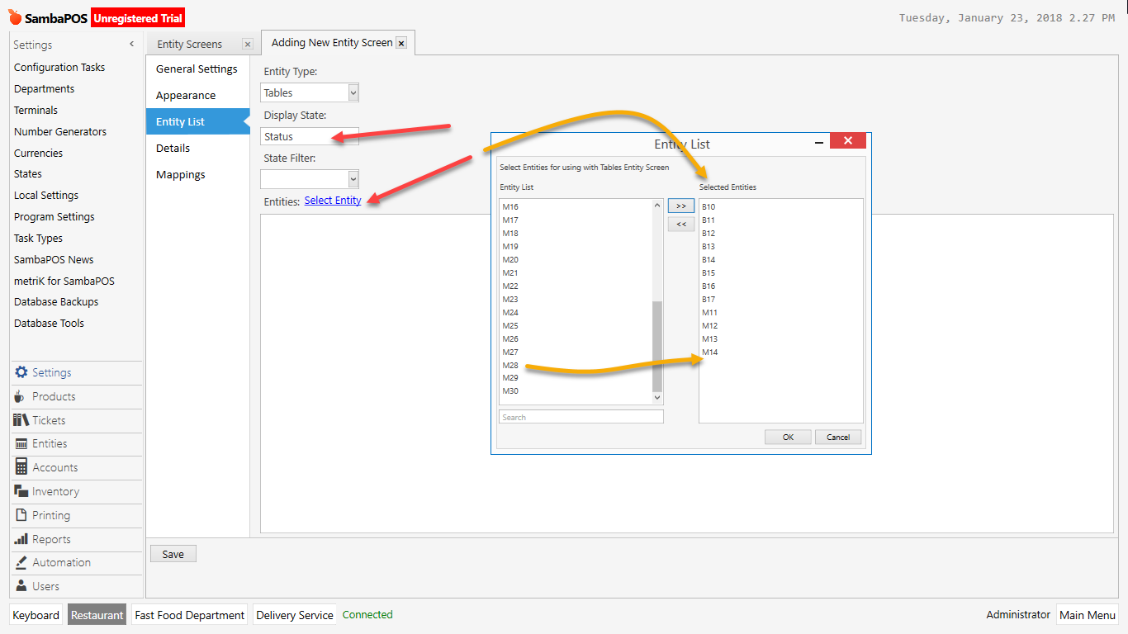Click the SambaPOS logo

point(13,16)
